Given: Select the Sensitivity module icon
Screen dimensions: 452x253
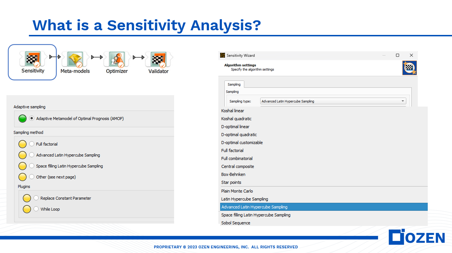Looking at the screenshot, I should (x=32, y=58).
